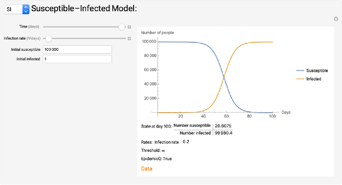Click where Susceptible and Infected curves intersect
This screenshot has height=185, width=342.
pyautogui.click(x=224, y=77)
